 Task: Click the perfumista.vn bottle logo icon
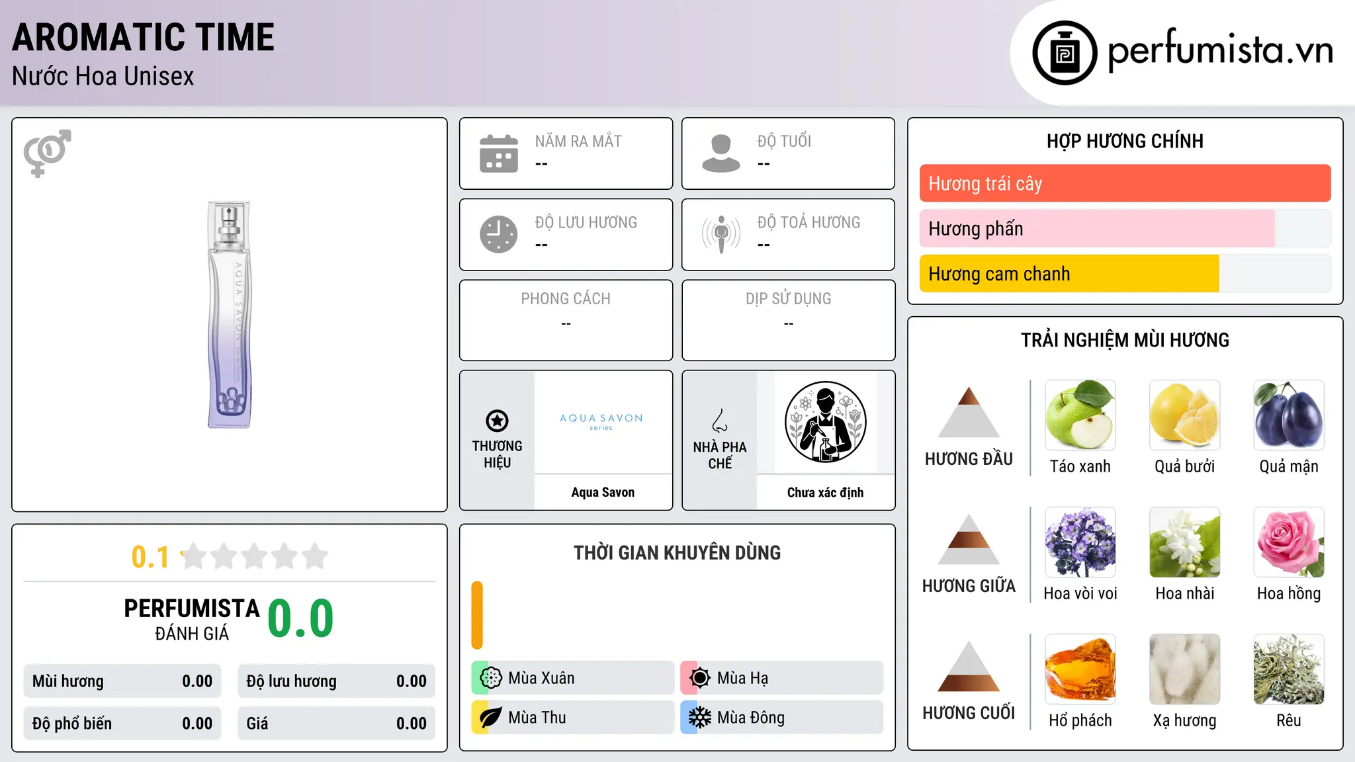click(1065, 53)
